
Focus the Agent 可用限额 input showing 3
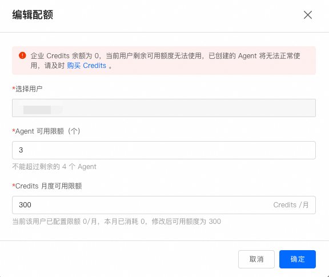pos(164,150)
